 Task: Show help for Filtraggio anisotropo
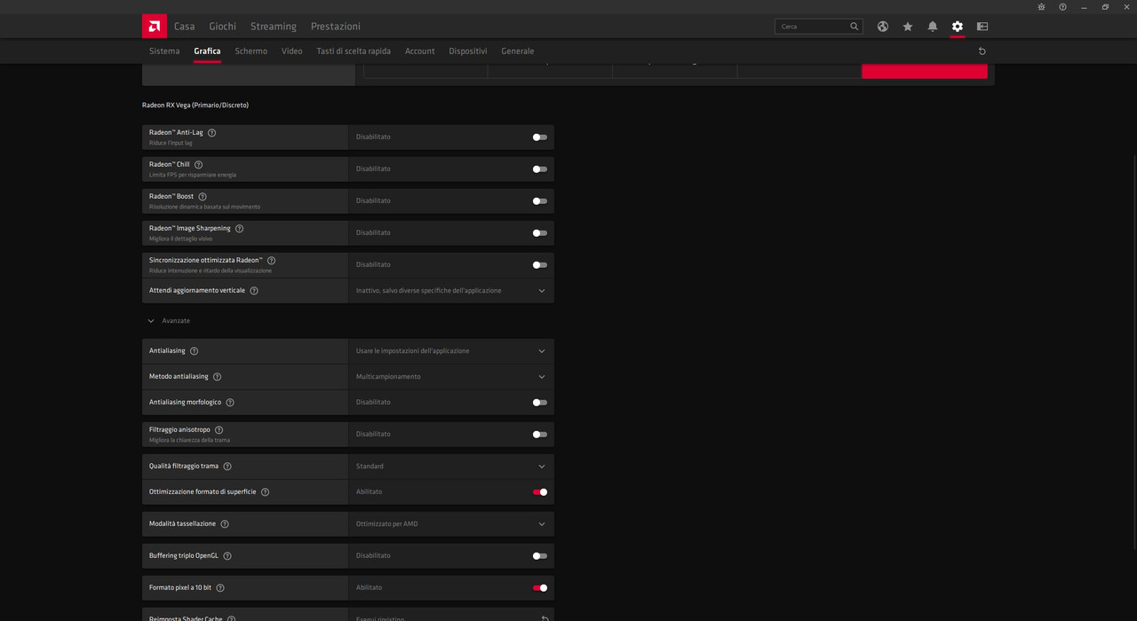219,430
